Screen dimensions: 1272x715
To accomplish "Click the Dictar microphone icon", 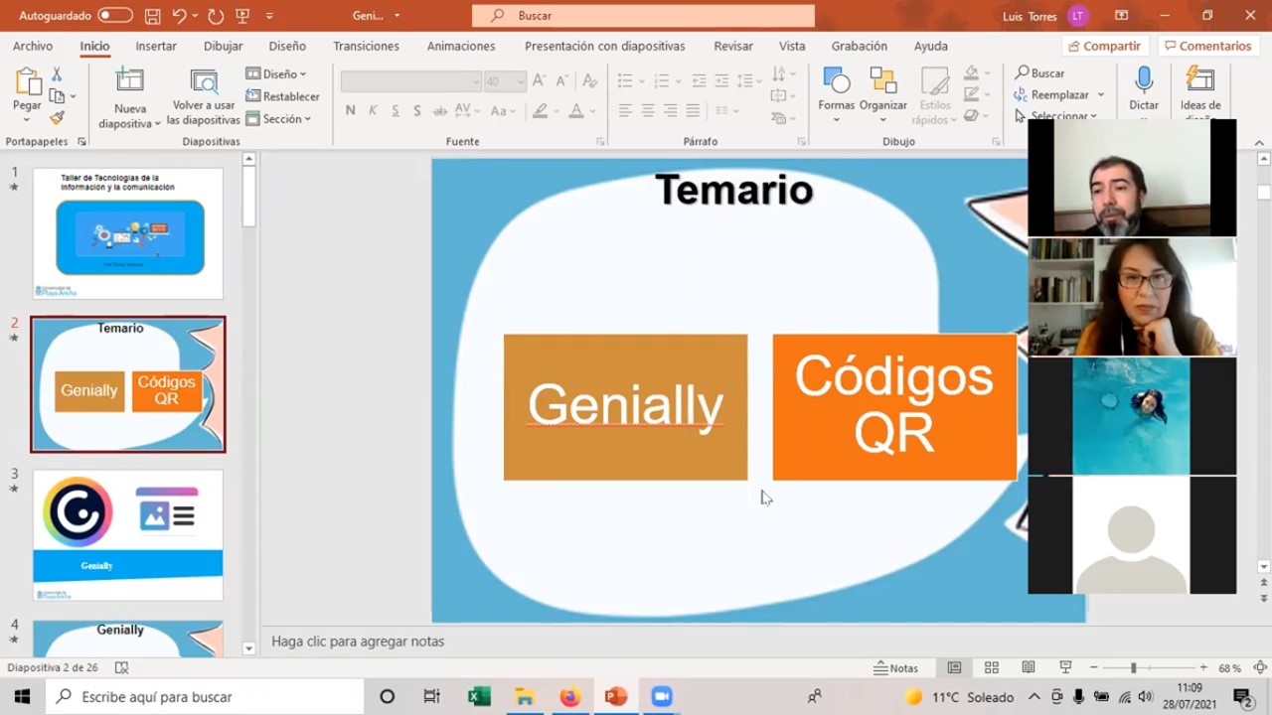I will coord(1144,81).
